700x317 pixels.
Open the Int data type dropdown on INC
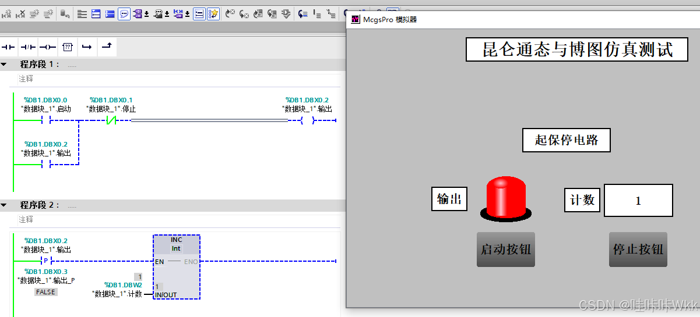[x=176, y=249]
